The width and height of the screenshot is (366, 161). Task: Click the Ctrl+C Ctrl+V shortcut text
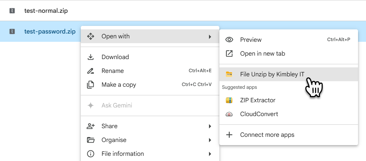(x=197, y=84)
